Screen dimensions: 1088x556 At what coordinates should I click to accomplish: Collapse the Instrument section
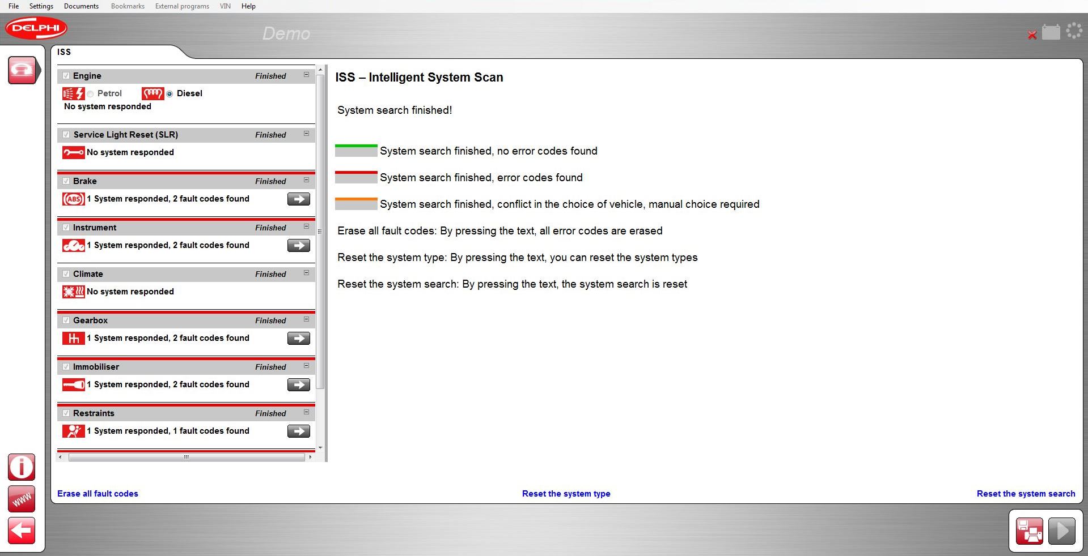(x=306, y=226)
